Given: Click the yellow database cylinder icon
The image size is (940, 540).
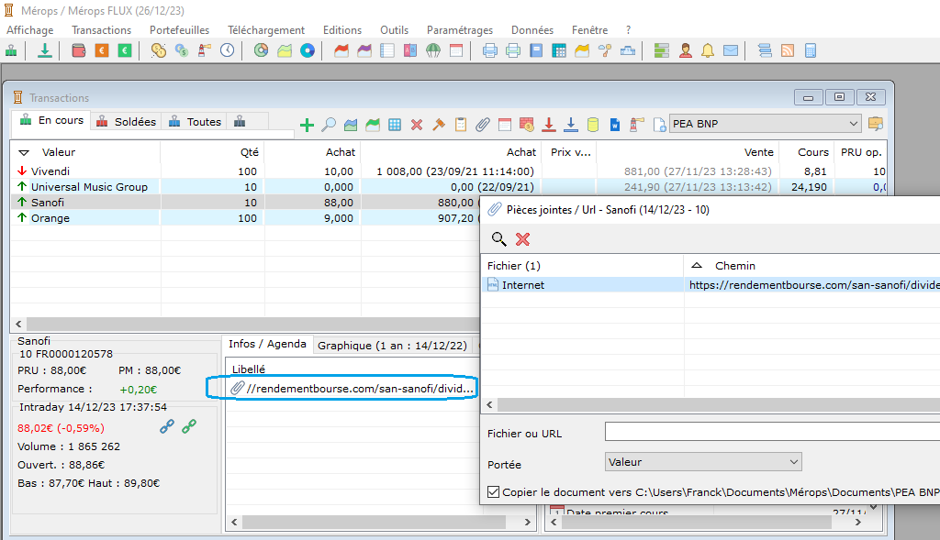Looking at the screenshot, I should tap(593, 125).
